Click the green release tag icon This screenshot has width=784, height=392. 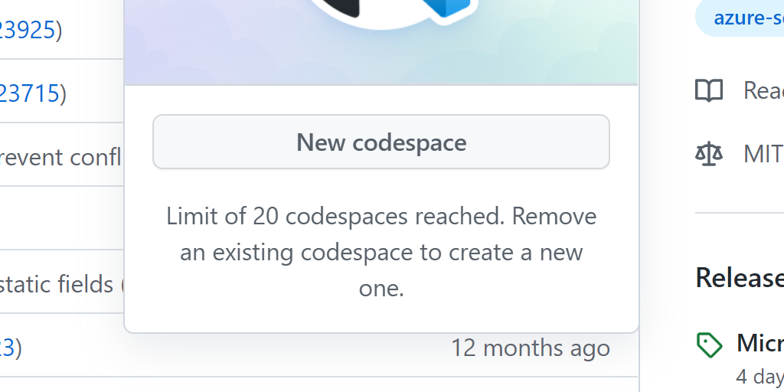pos(709,345)
